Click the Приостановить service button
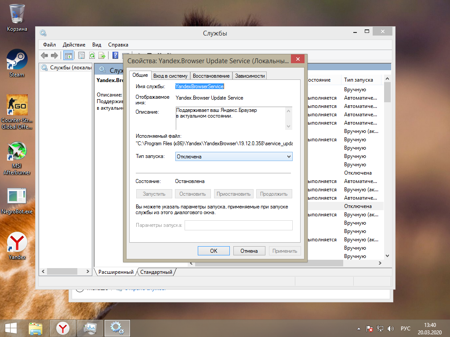450x337 pixels. tap(234, 194)
